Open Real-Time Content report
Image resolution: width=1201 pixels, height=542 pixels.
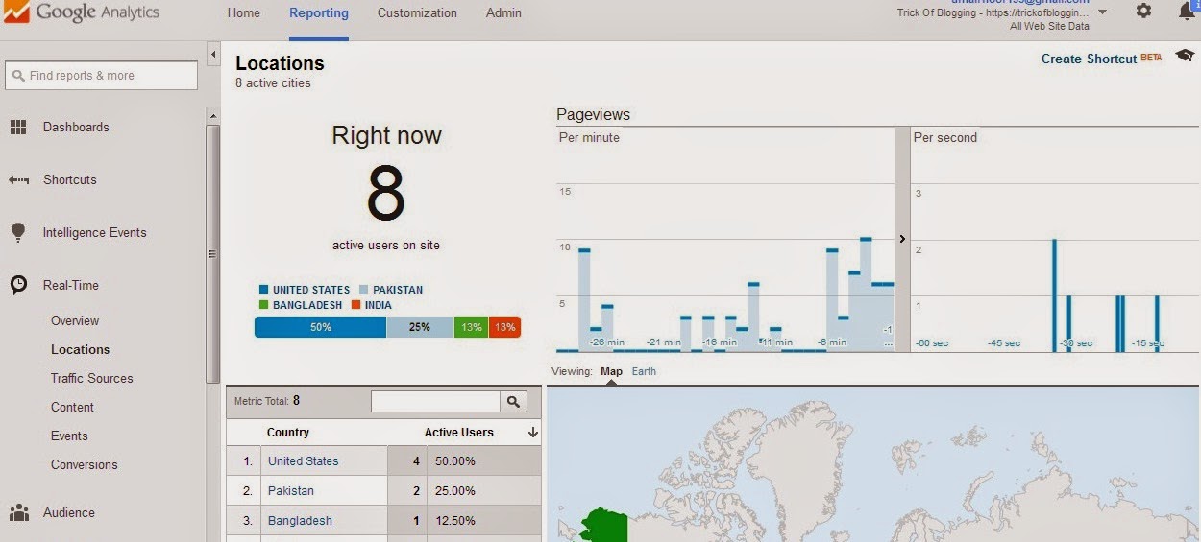pyautogui.click(x=72, y=407)
